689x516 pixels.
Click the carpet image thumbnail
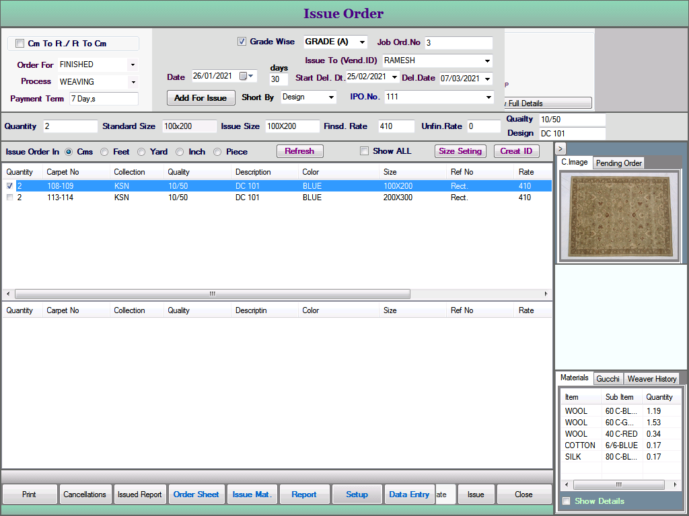point(619,215)
